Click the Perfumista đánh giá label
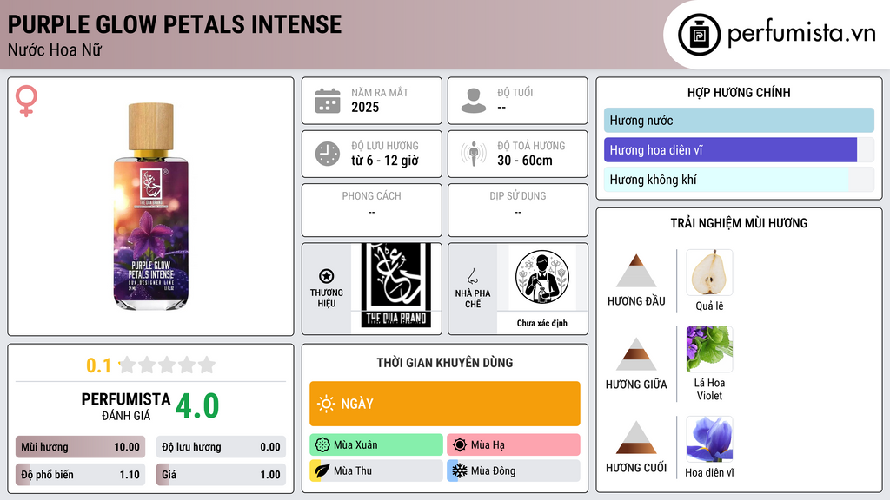The height and width of the screenshot is (500, 890). (125, 406)
